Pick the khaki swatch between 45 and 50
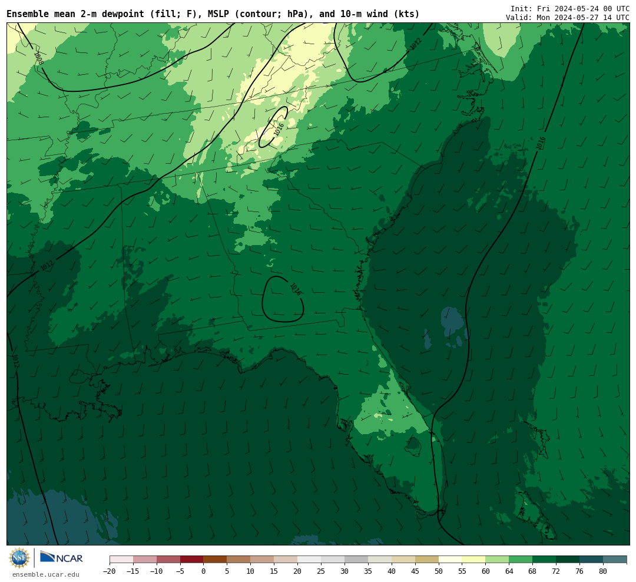 (427, 560)
